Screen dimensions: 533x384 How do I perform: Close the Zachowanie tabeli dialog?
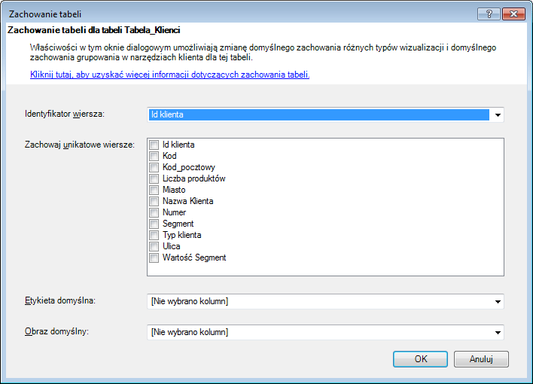coord(513,14)
